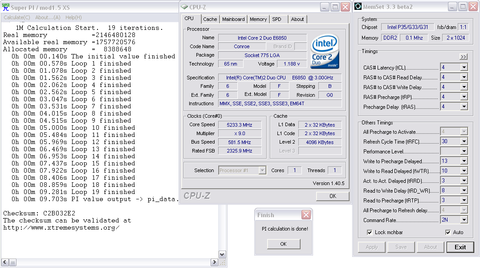Click the Intel Core 2 Duo logo
This screenshot has height=268, width=480.
tap(325, 51)
